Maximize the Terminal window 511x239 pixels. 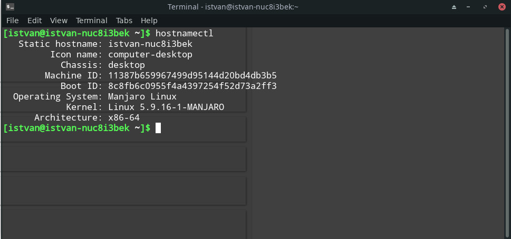[x=485, y=7]
